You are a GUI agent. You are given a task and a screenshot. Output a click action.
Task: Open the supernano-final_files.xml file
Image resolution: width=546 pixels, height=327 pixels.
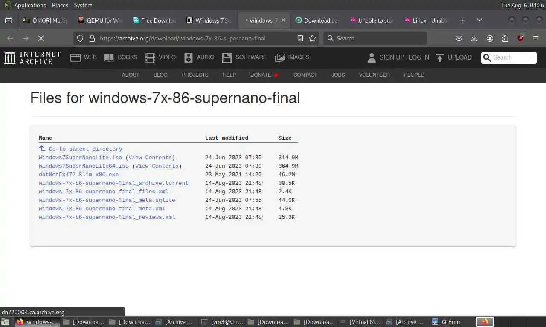[x=104, y=192]
